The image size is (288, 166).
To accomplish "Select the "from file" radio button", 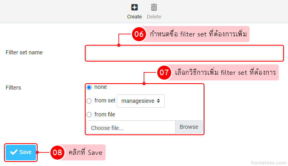I will (x=89, y=115).
